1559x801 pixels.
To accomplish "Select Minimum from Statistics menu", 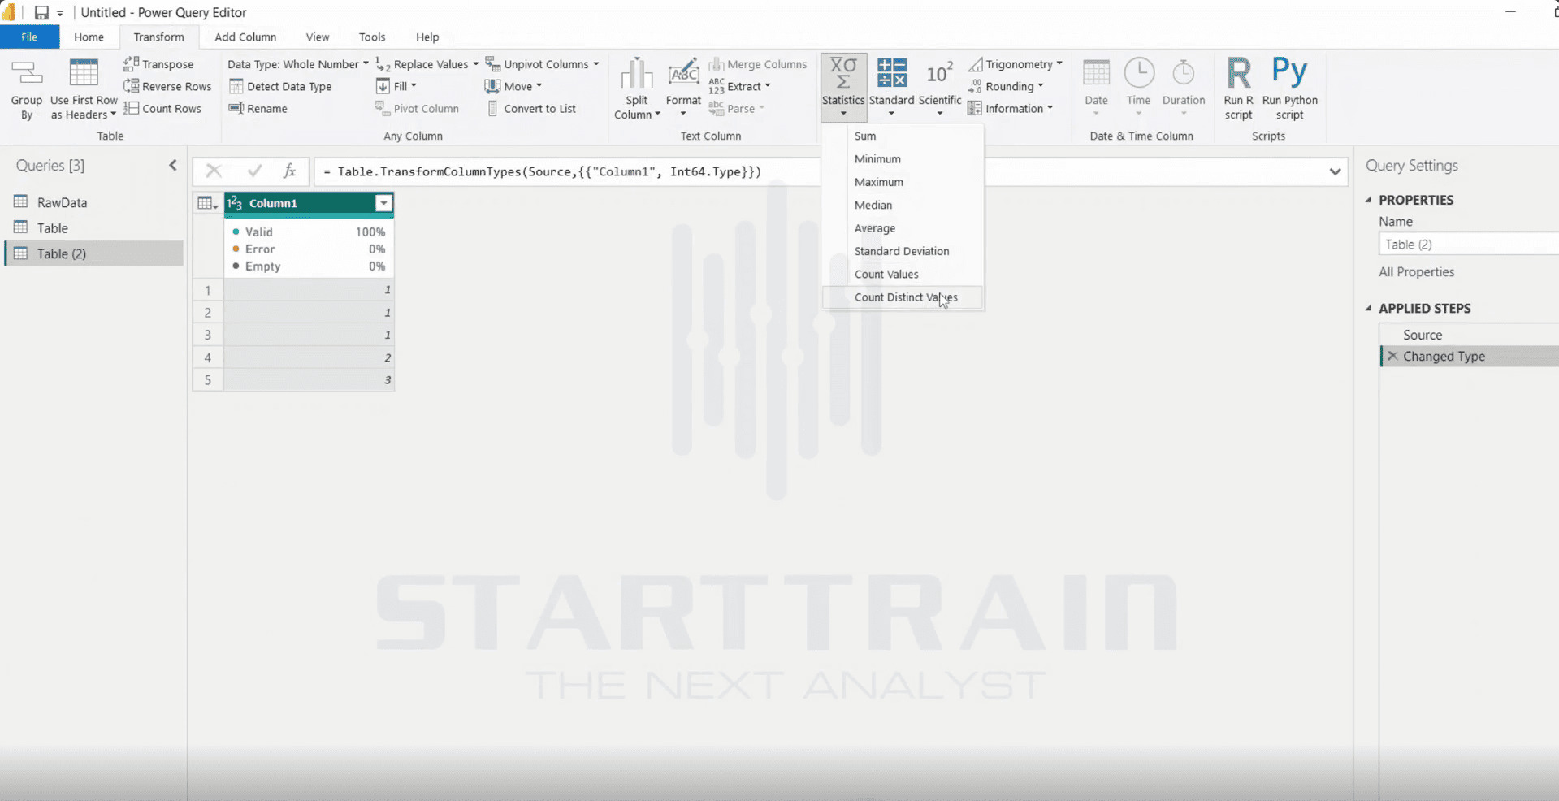I will coord(903,158).
